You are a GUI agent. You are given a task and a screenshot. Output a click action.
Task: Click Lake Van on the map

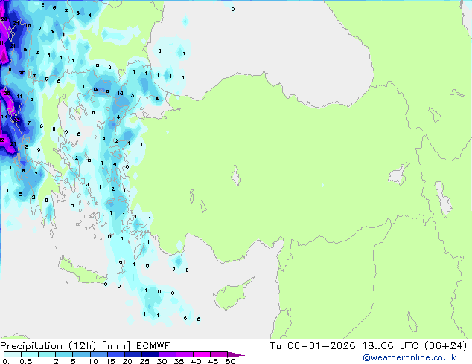(x=399, y=174)
